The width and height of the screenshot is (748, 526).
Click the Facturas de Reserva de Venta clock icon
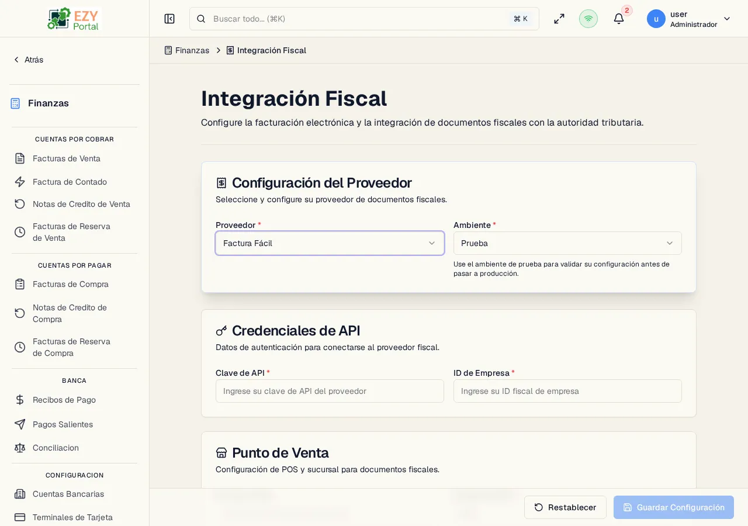coord(20,232)
